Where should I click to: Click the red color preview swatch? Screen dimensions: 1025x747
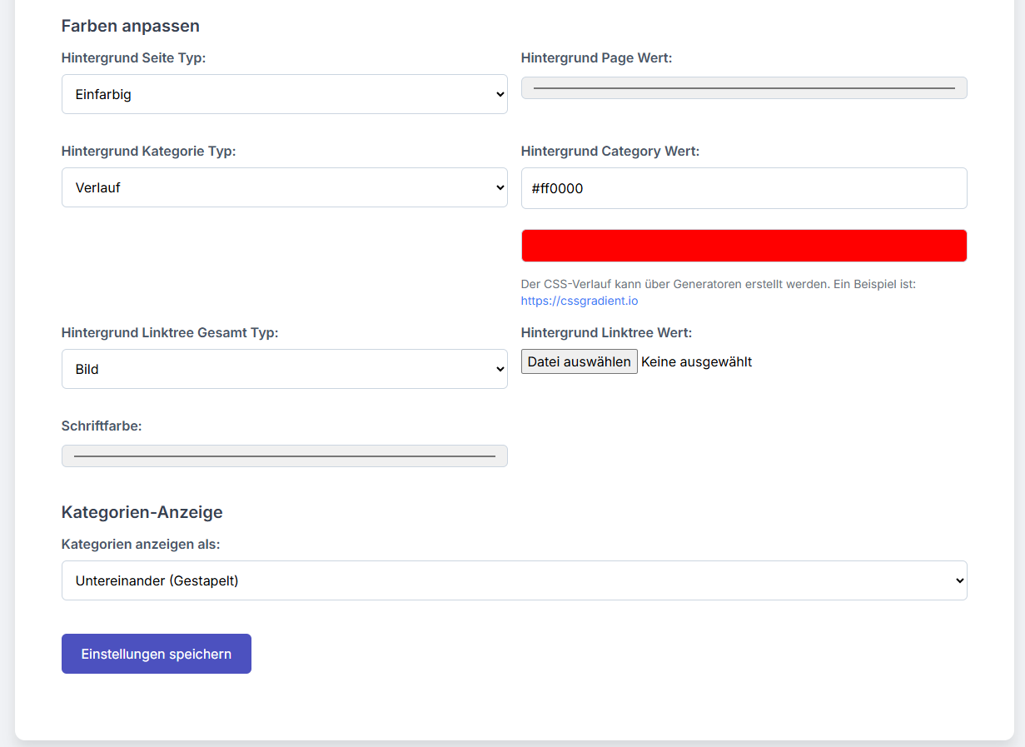click(x=744, y=245)
